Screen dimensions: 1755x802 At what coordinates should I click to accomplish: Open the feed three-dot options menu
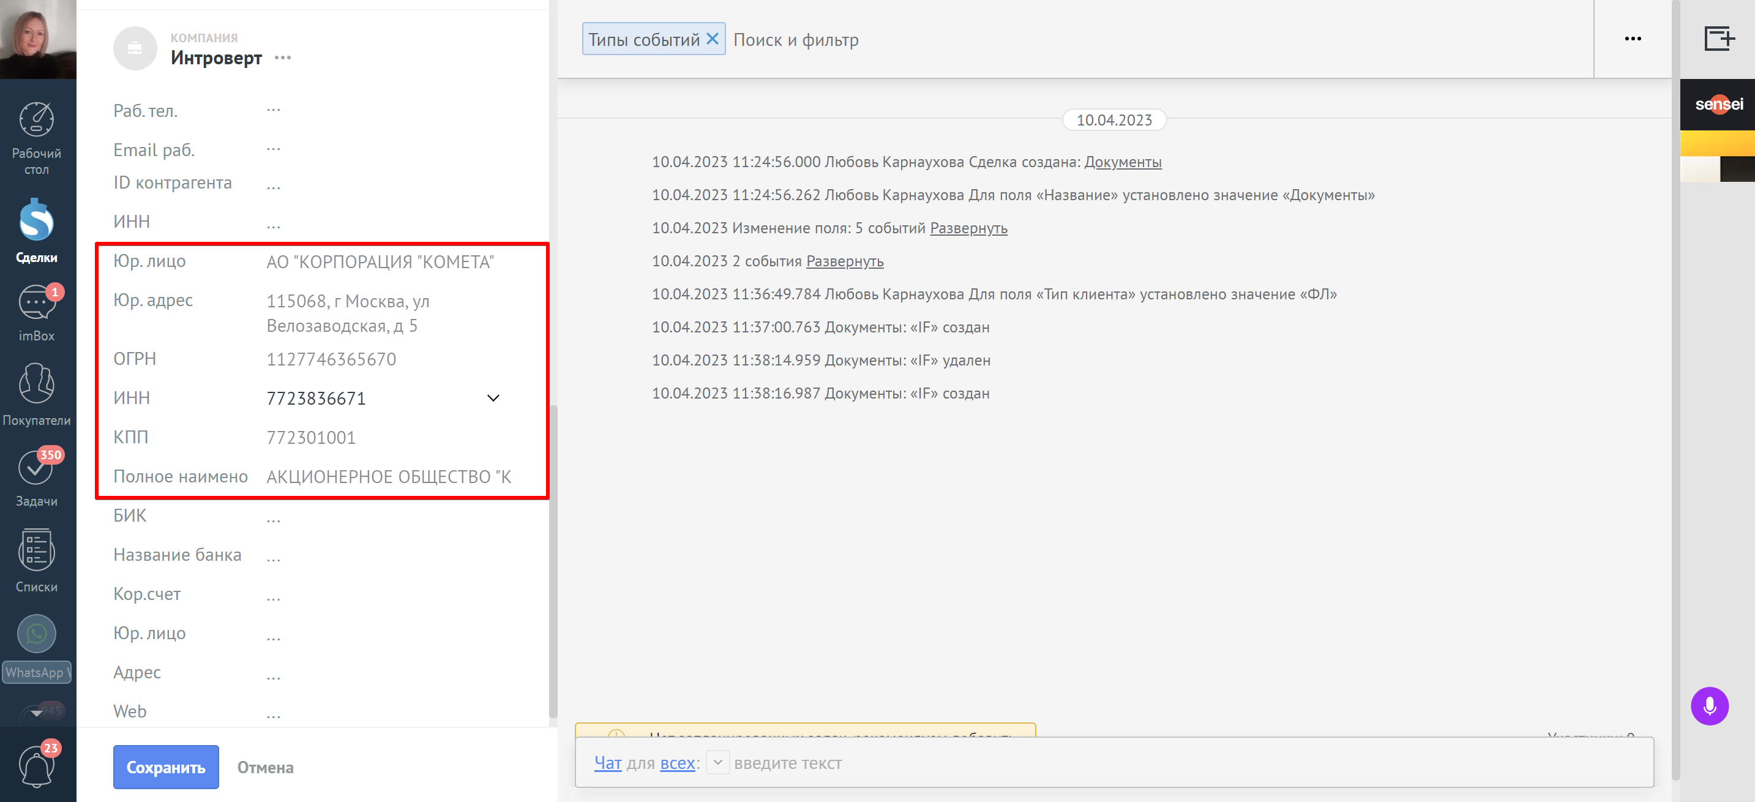pyautogui.click(x=1633, y=39)
